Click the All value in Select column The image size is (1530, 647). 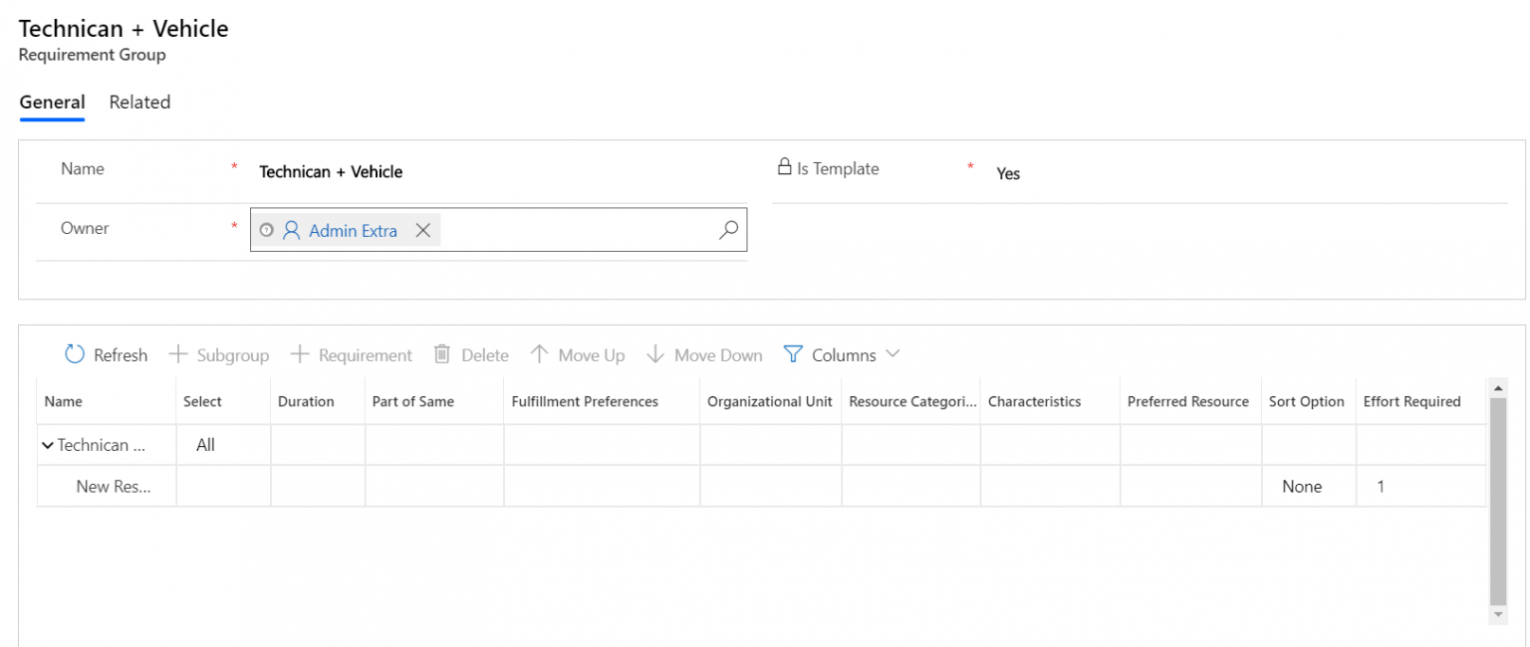(x=205, y=445)
